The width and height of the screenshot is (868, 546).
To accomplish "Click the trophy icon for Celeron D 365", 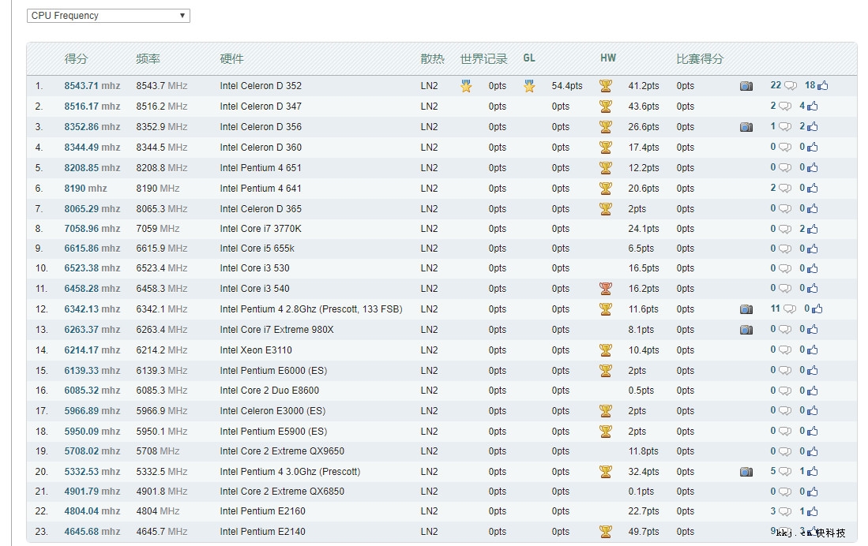I will click(606, 208).
